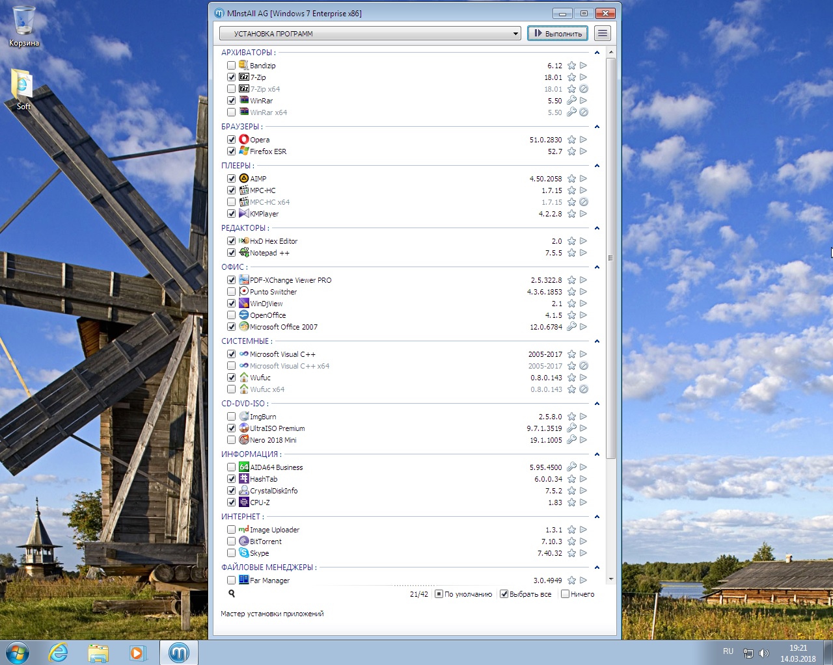Click the program list scrollbar thumb
The image size is (833, 665).
(610, 258)
